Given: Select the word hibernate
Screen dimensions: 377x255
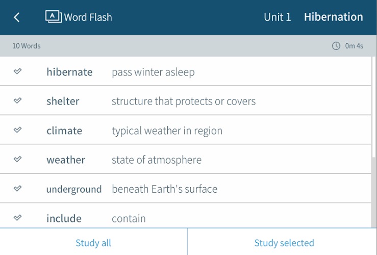Looking at the screenshot, I should 69,72.
